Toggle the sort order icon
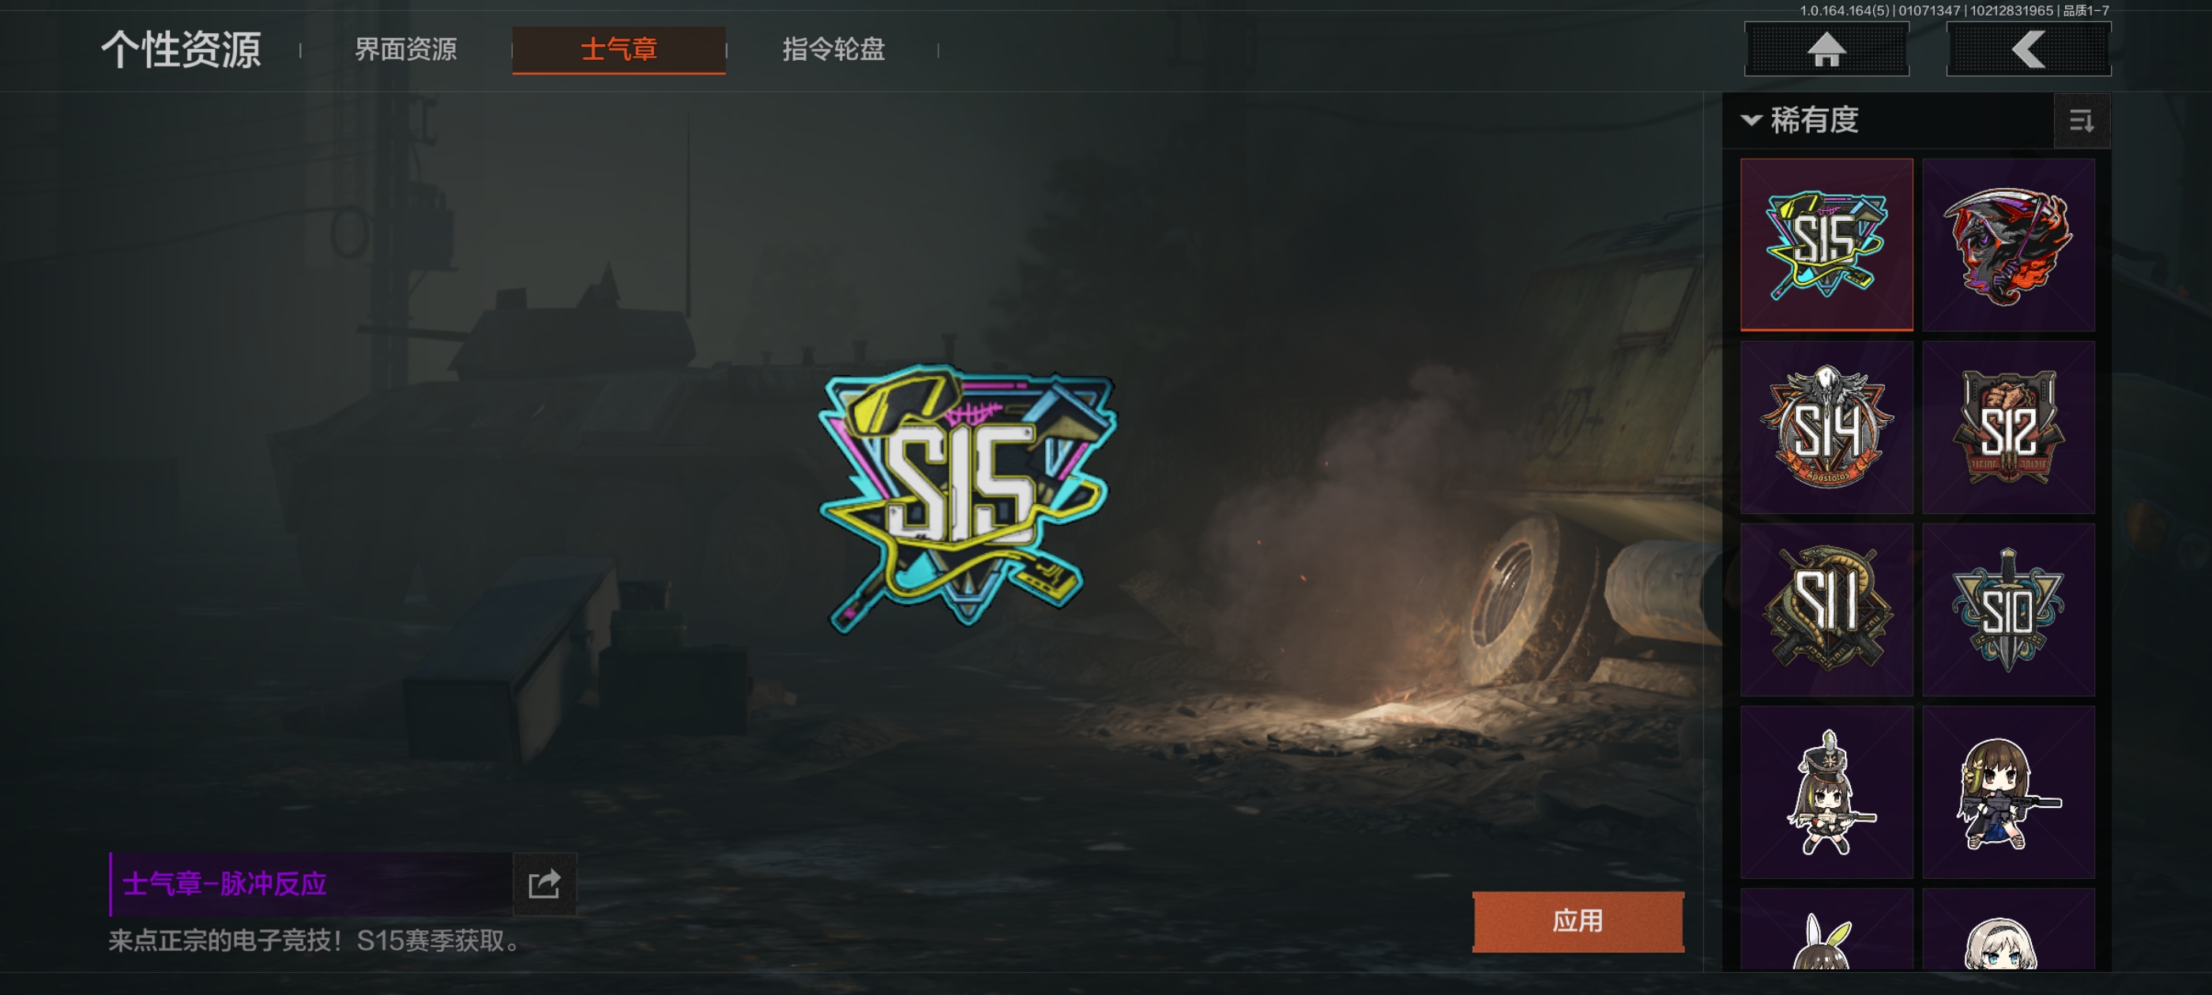This screenshot has height=995, width=2212. pyautogui.click(x=2081, y=121)
